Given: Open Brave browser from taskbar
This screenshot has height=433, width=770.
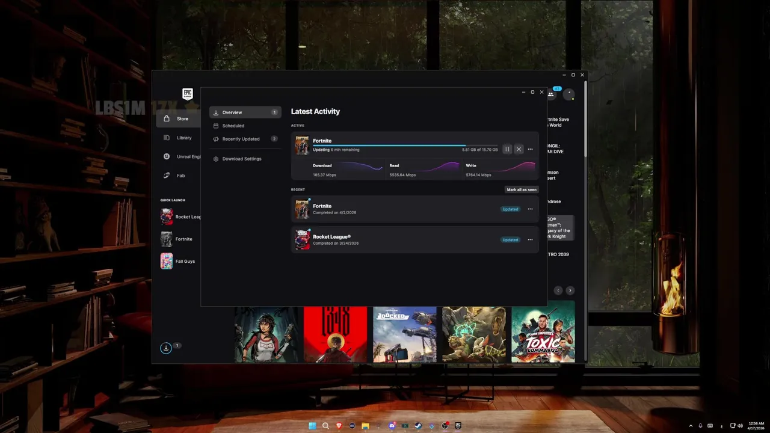Looking at the screenshot, I should point(339,426).
